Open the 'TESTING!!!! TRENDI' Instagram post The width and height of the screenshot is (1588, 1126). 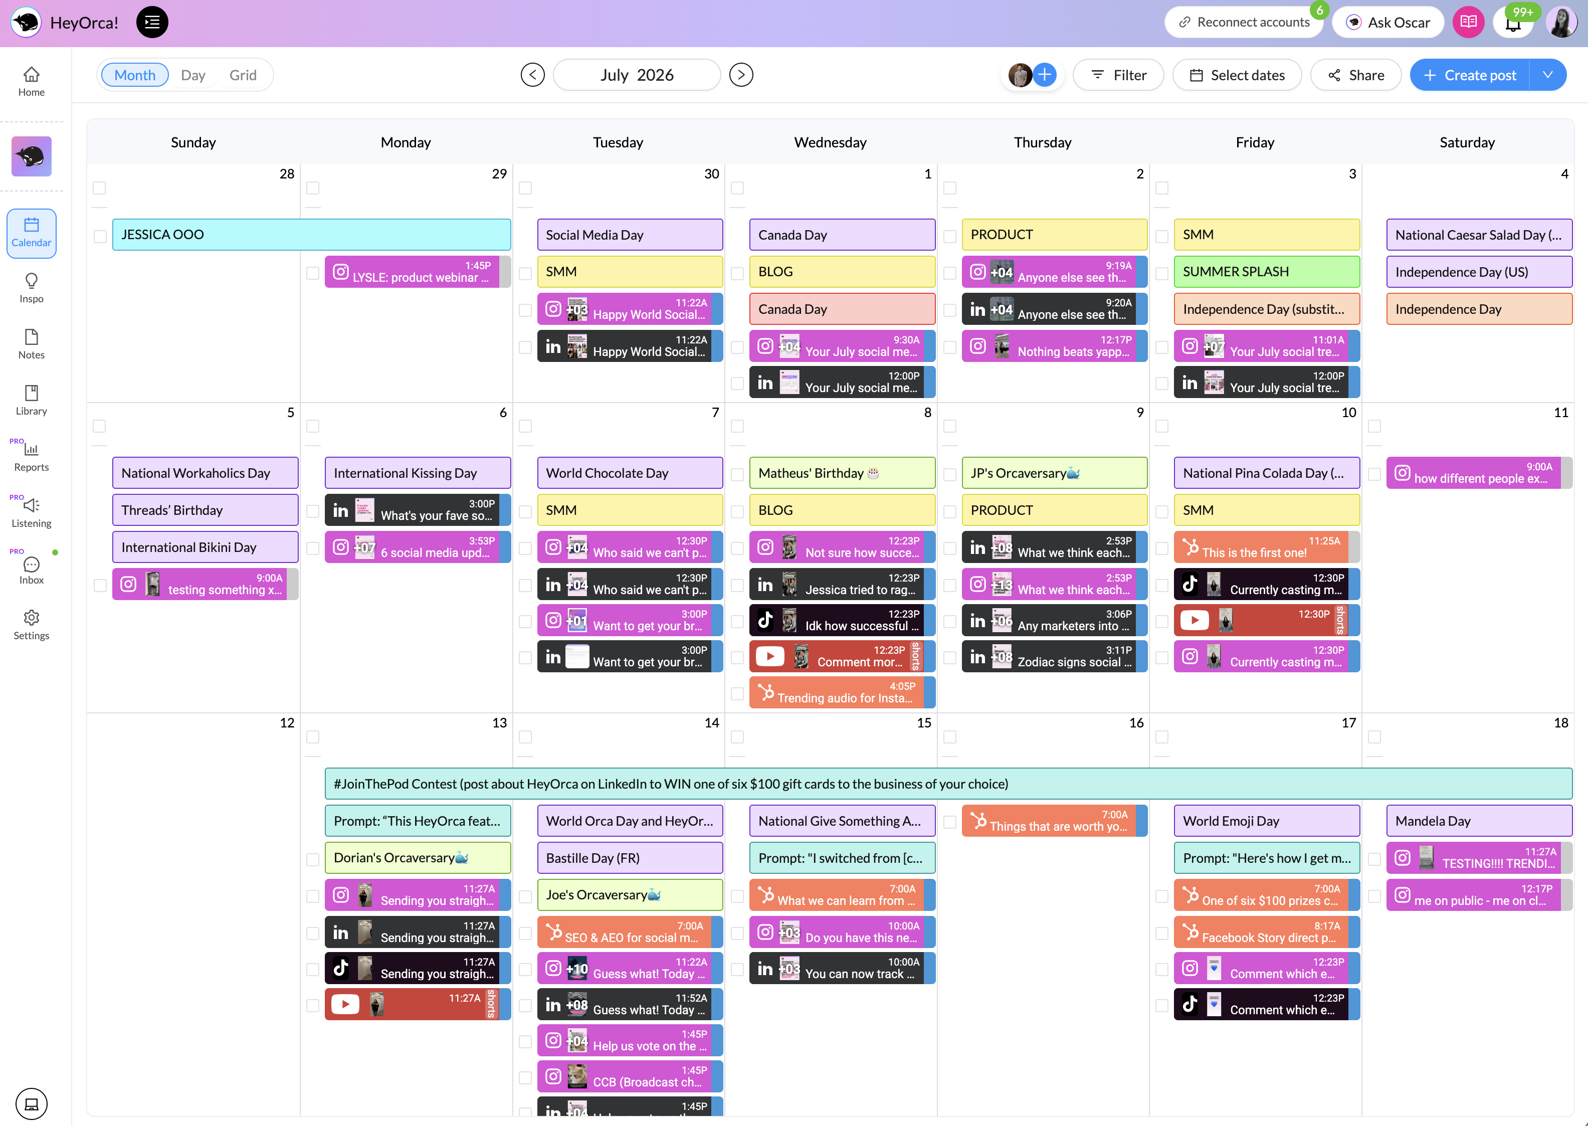[x=1479, y=857]
